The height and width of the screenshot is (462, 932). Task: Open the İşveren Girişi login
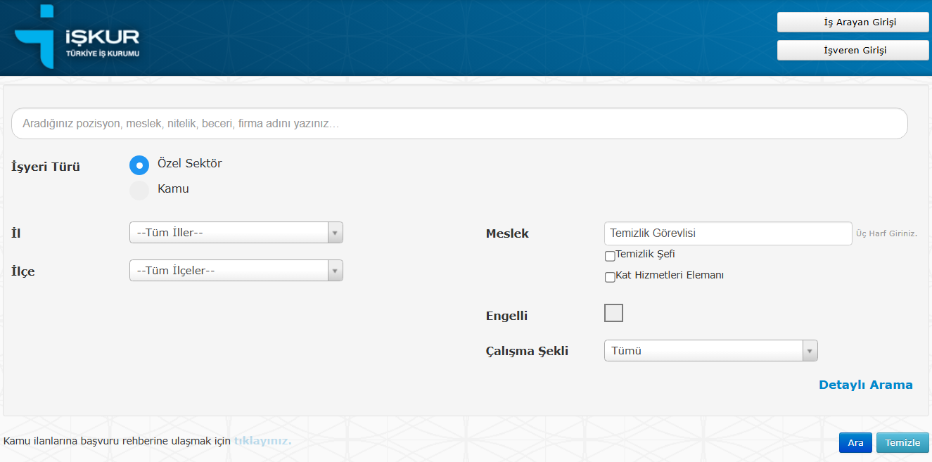click(853, 51)
